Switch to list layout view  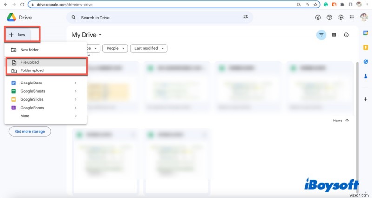point(334,35)
